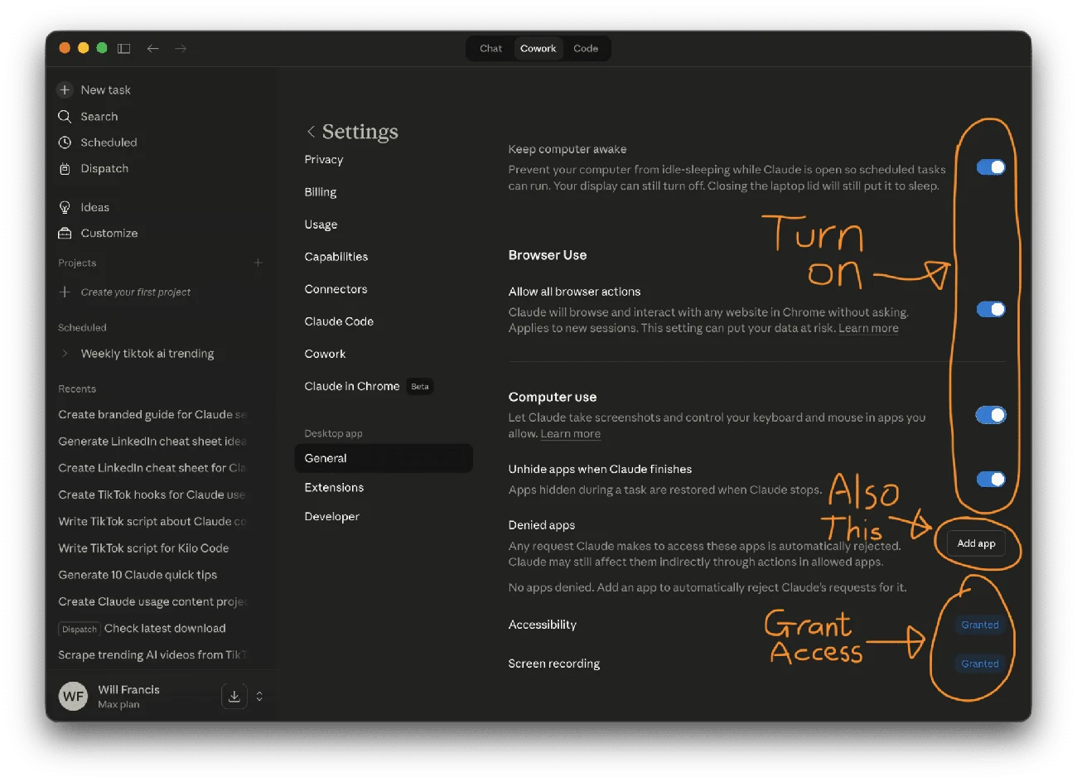1077x782 pixels.
Task: Click Create your first project
Action: 136,292
